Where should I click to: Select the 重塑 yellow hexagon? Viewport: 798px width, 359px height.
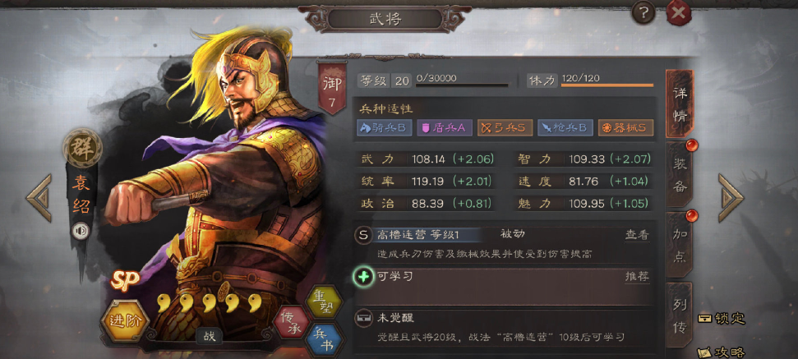click(x=323, y=301)
